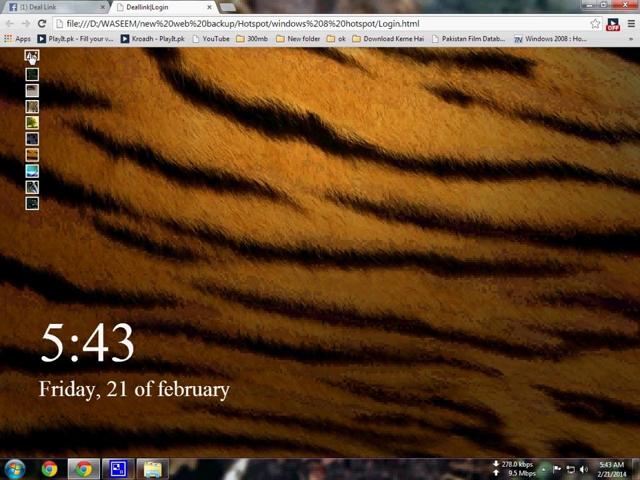Screen dimensions: 640x480
Task: Open the blue squares taskbar application
Action: click(x=118, y=469)
